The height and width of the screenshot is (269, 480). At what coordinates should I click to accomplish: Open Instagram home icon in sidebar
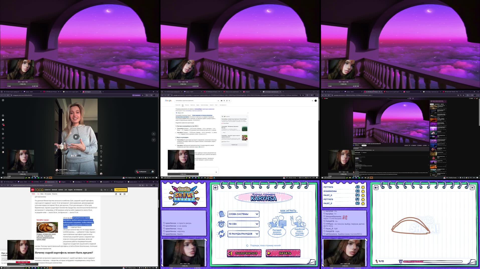coord(3,115)
